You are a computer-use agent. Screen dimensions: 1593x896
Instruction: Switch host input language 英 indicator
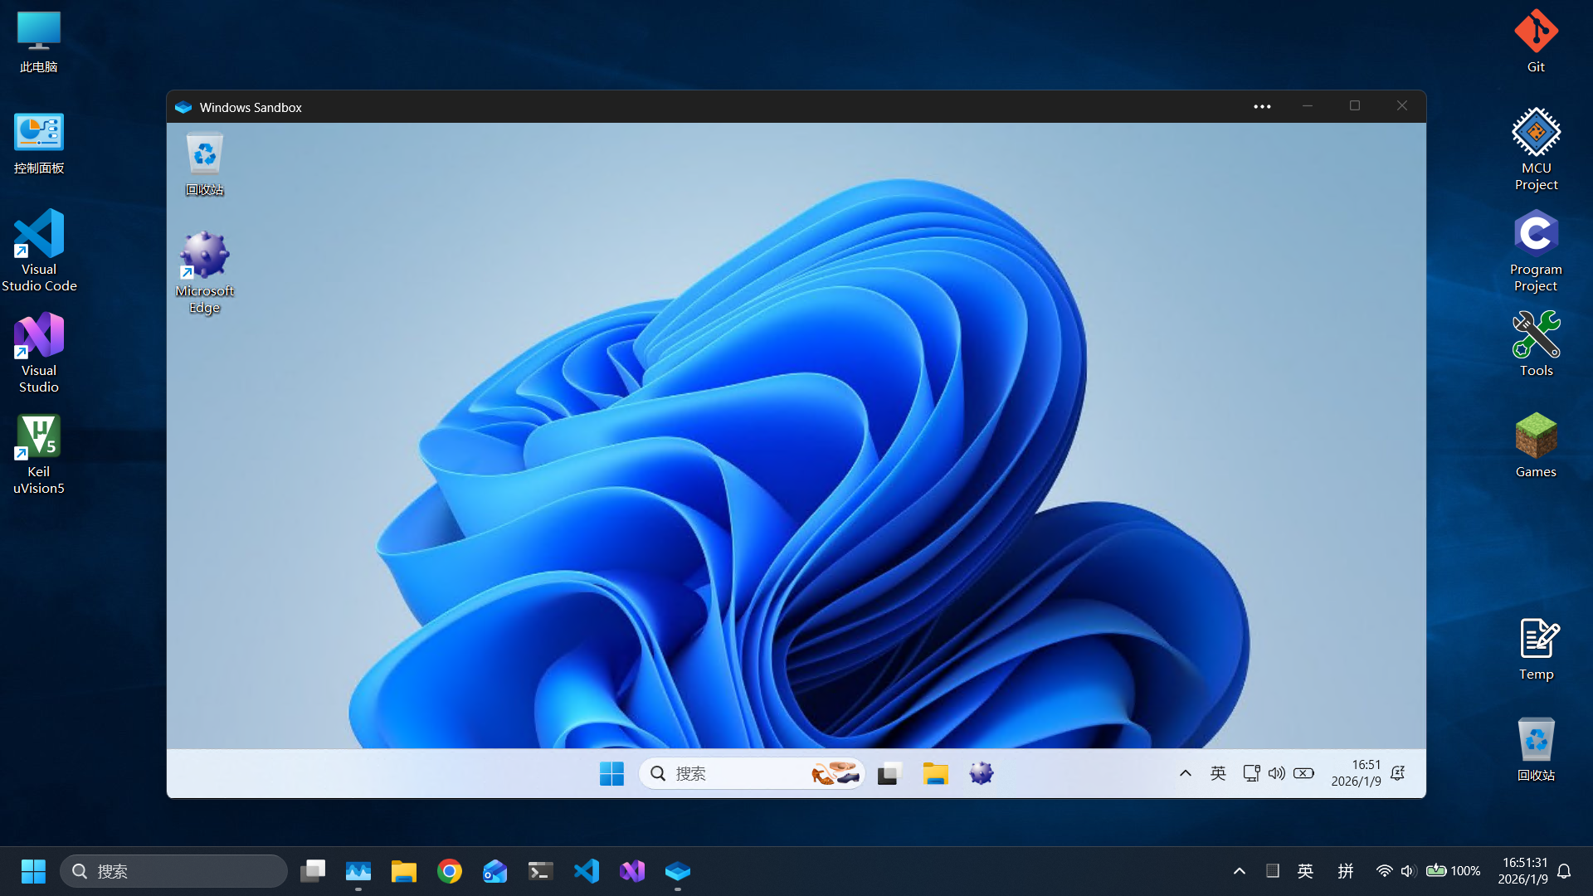(x=1305, y=871)
